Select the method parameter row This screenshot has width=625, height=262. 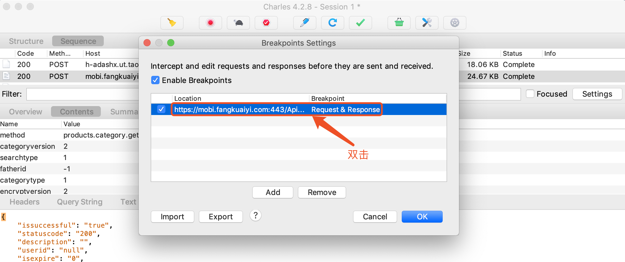point(69,135)
